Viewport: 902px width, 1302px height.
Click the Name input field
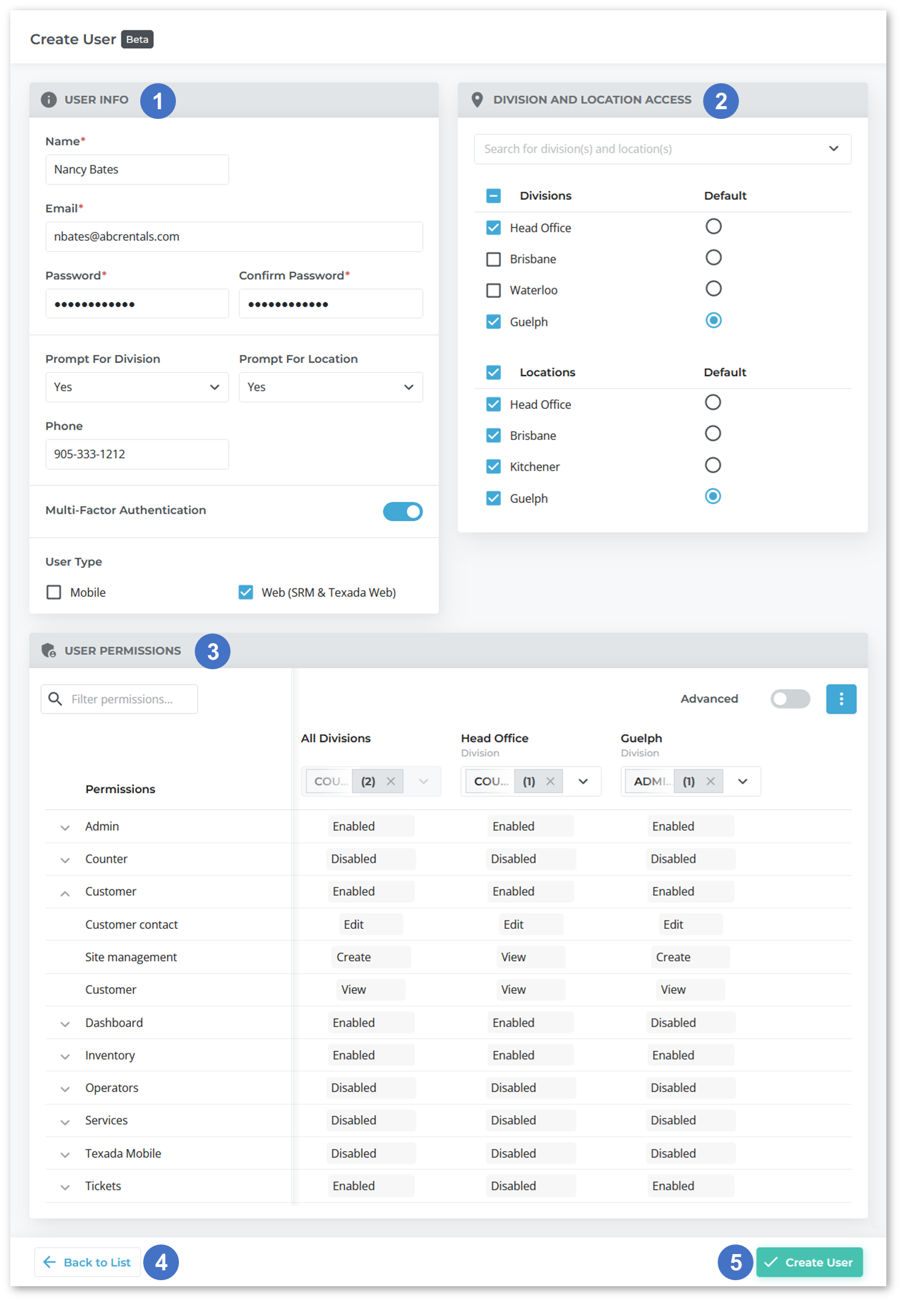pyautogui.click(x=137, y=170)
